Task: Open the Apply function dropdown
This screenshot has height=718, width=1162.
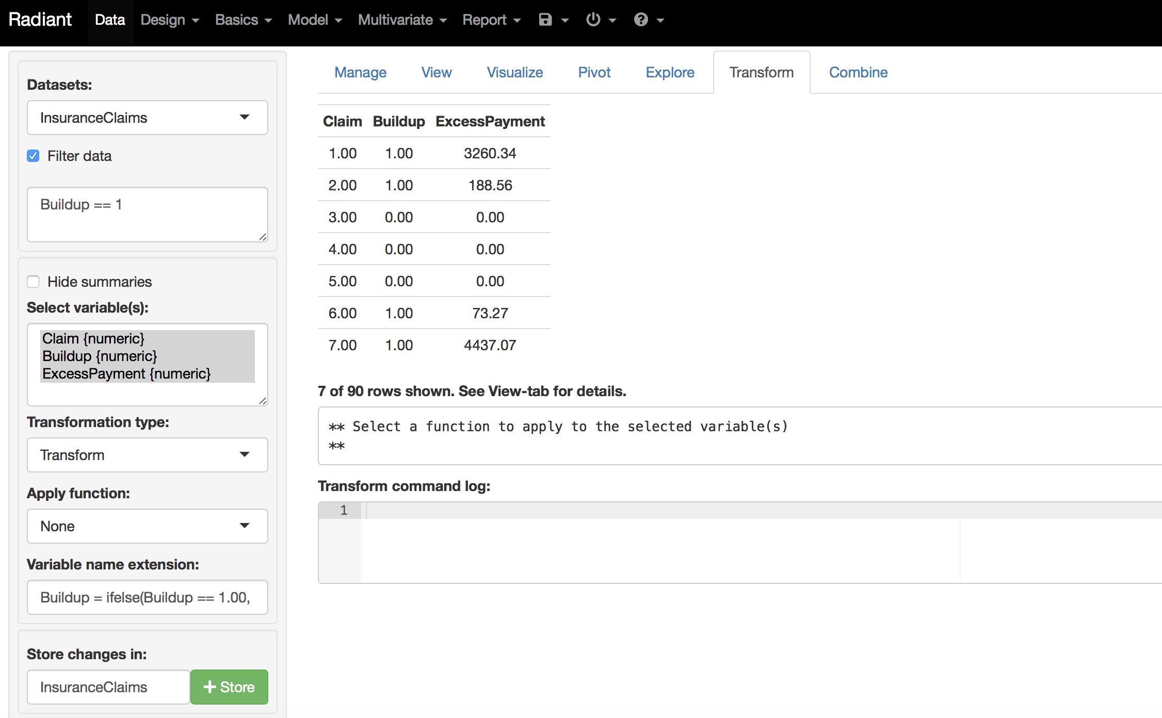Action: [x=147, y=526]
